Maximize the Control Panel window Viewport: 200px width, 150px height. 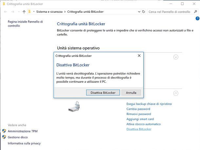182,4
